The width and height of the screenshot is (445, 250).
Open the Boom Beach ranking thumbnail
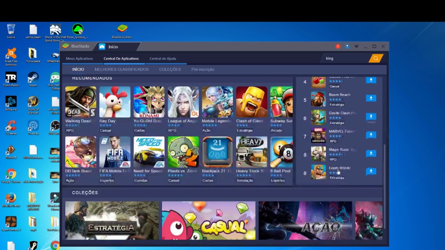pos(318,100)
